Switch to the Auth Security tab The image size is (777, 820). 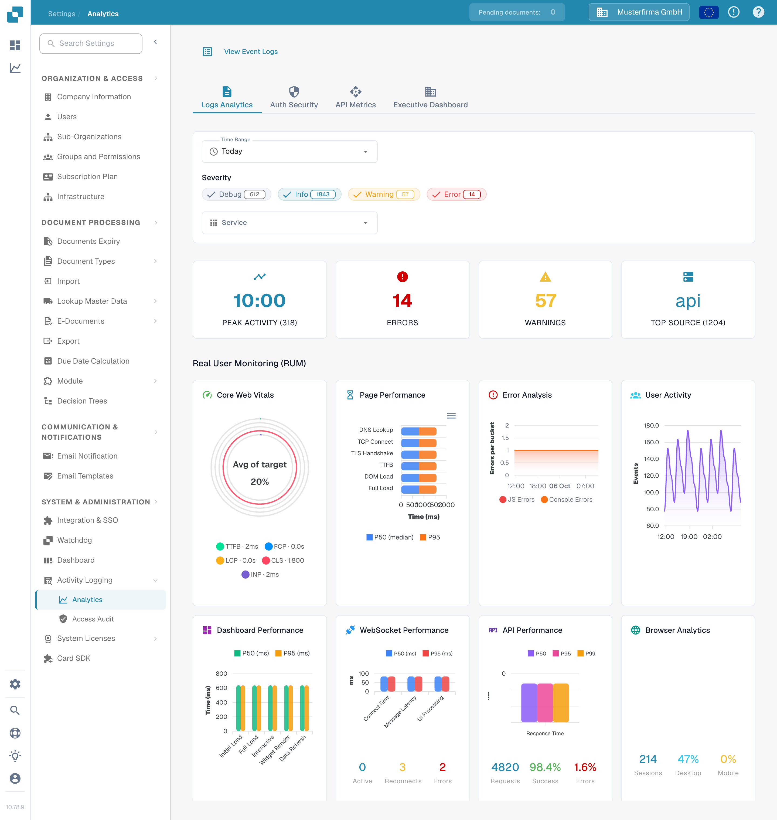point(294,98)
